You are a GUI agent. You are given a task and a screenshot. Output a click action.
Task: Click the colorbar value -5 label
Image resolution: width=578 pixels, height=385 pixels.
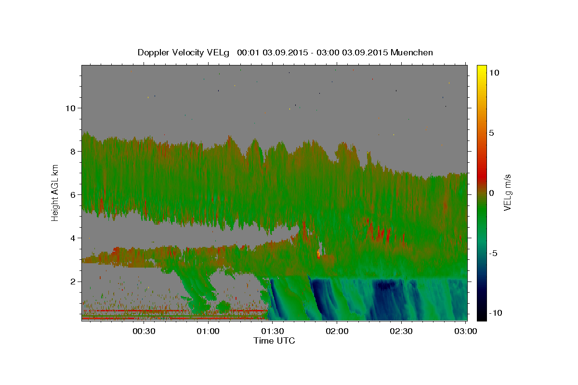tap(493, 253)
